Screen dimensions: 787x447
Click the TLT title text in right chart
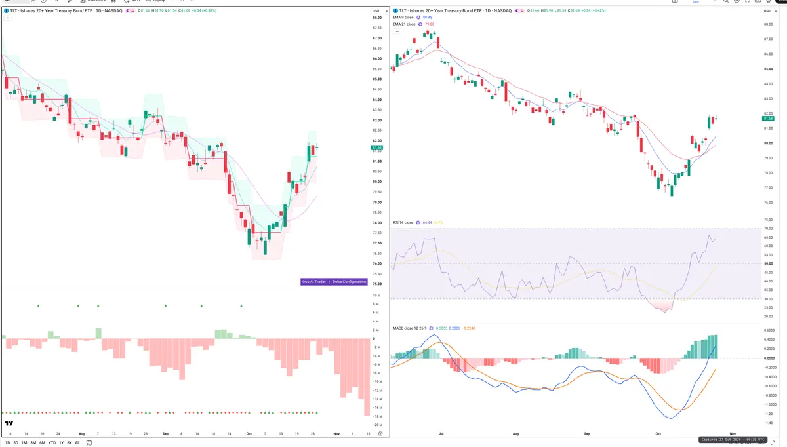(456, 10)
